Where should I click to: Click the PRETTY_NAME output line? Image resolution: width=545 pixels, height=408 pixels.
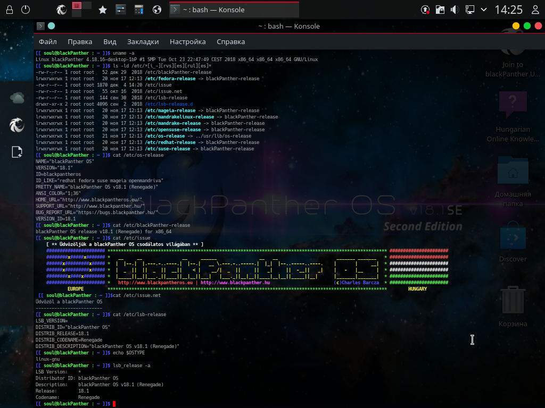[x=97, y=187]
